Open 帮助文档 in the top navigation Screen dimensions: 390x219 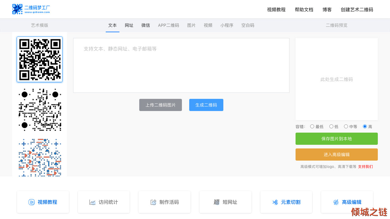(304, 9)
